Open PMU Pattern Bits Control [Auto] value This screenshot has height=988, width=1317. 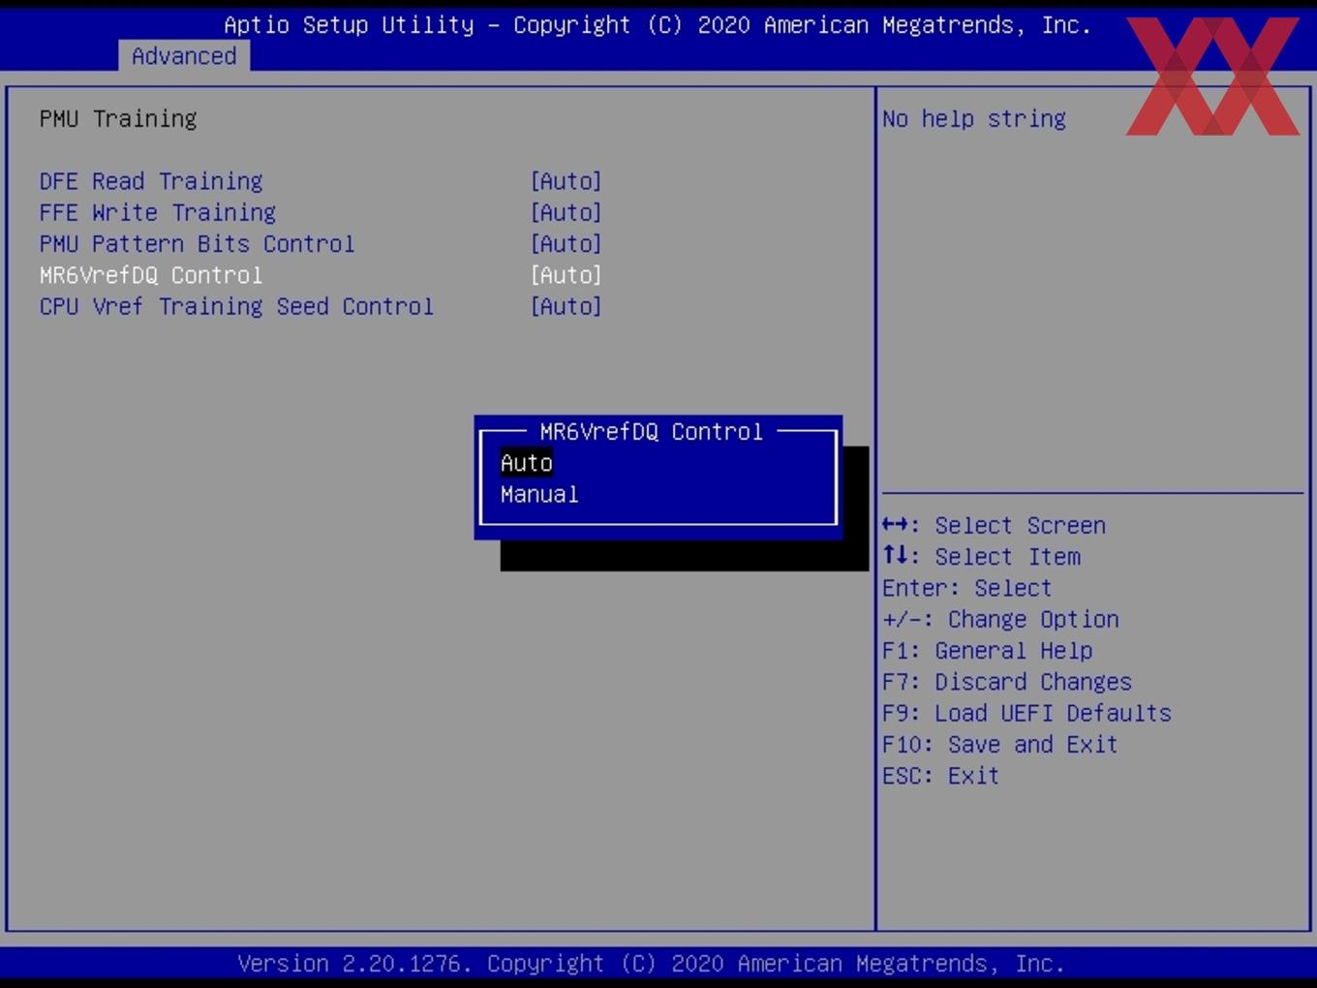click(567, 243)
